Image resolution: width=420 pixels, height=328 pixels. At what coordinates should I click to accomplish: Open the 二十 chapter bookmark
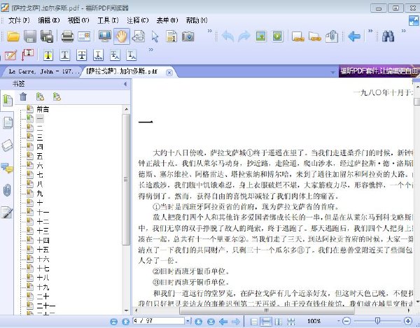(x=43, y=297)
